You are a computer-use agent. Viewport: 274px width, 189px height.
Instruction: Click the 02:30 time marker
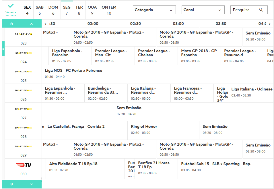135,24
